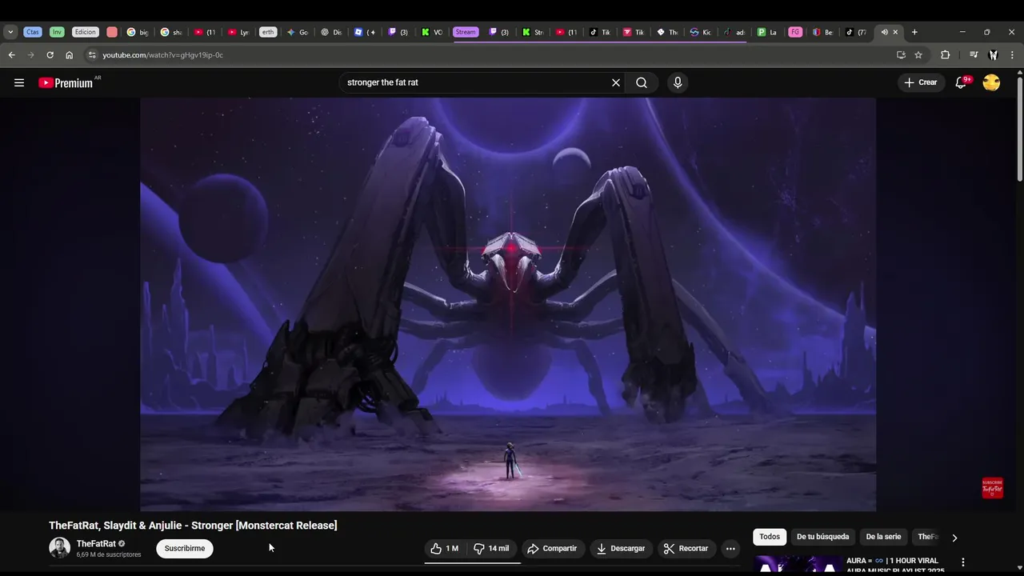Open the Crear create menu

click(920, 82)
